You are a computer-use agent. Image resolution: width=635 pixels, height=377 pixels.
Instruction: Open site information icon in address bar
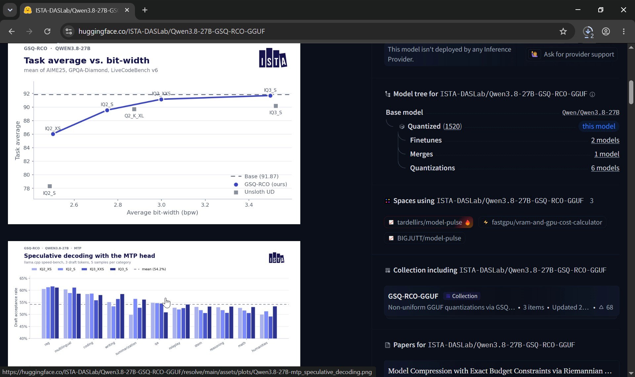coord(69,31)
